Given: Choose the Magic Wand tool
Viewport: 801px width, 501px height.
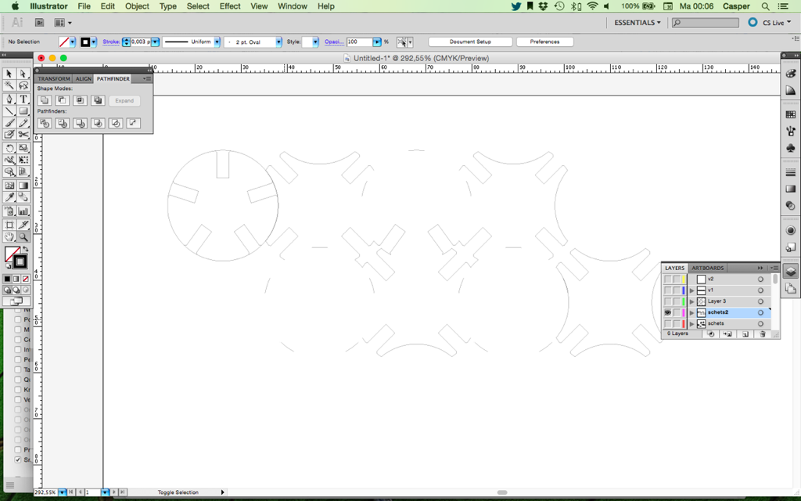Looking at the screenshot, I should coord(9,86).
